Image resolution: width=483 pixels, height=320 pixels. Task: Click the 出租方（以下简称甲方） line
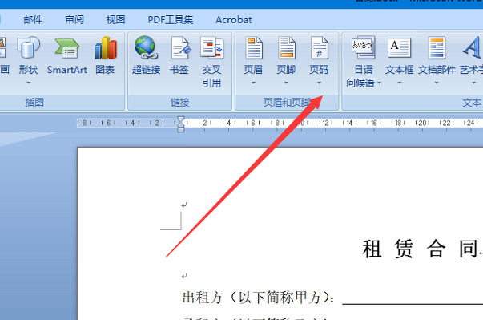258,298
